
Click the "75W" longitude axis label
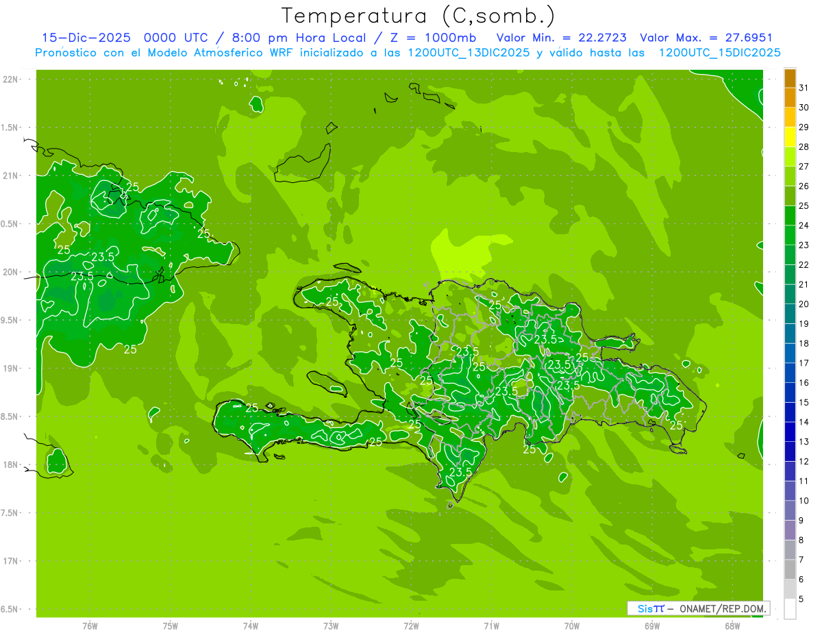[171, 626]
